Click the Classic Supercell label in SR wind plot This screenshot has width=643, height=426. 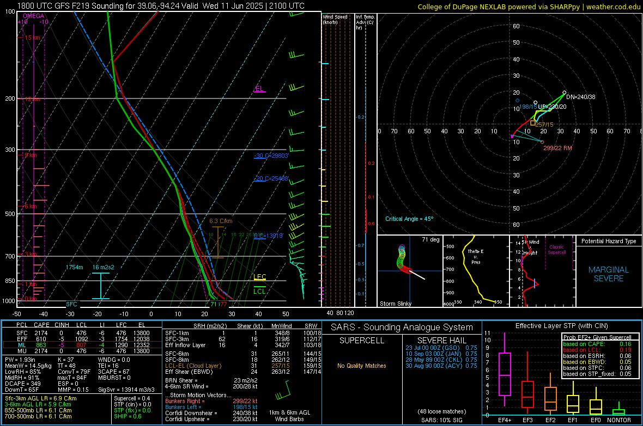556,250
